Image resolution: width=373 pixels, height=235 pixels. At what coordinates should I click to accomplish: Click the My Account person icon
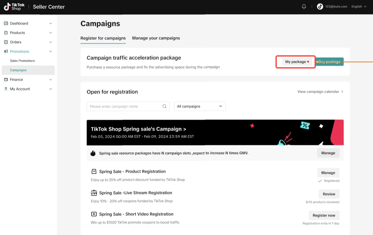[6, 89]
